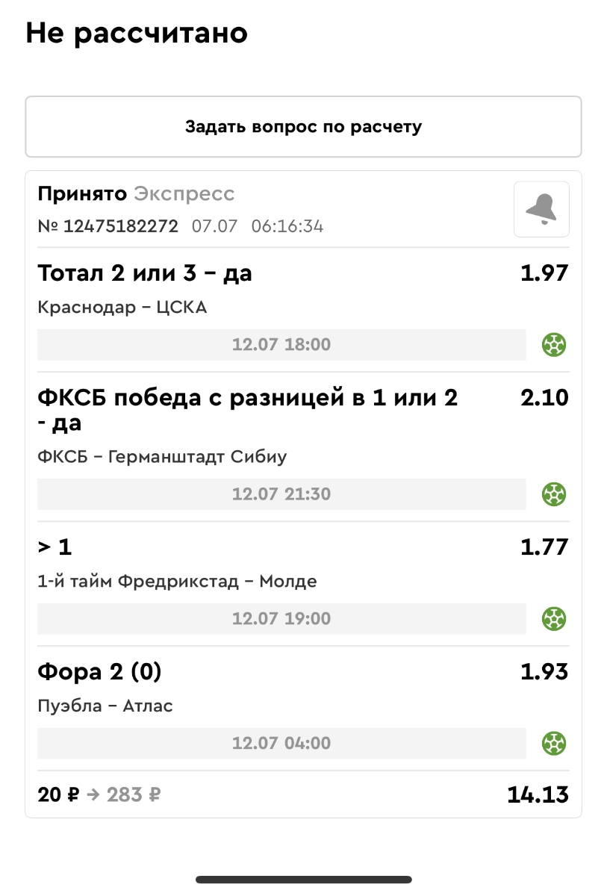607x896 pixels.
Task: Tap the notification bell icon
Action: [x=541, y=210]
